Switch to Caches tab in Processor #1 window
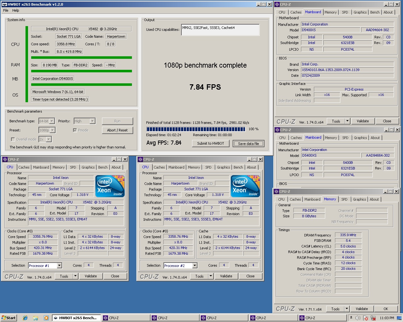Screen dimensions: 403x322 point(24,167)
